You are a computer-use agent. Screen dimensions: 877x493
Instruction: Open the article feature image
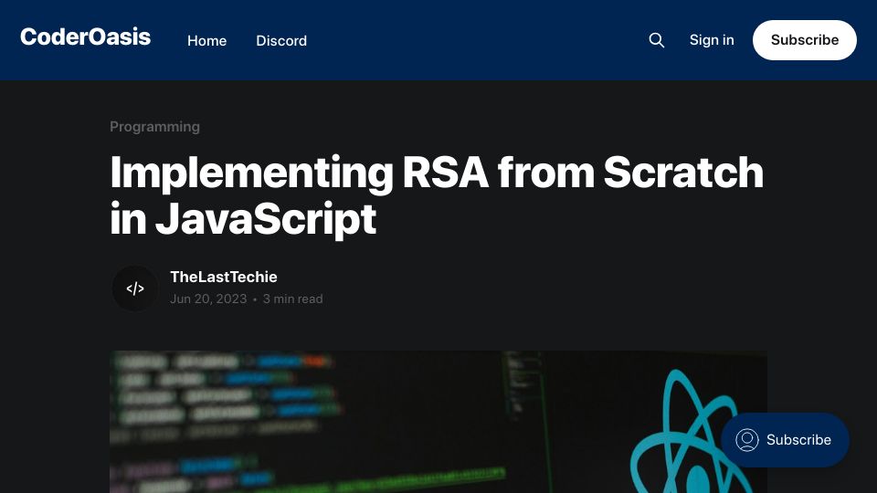click(438, 422)
